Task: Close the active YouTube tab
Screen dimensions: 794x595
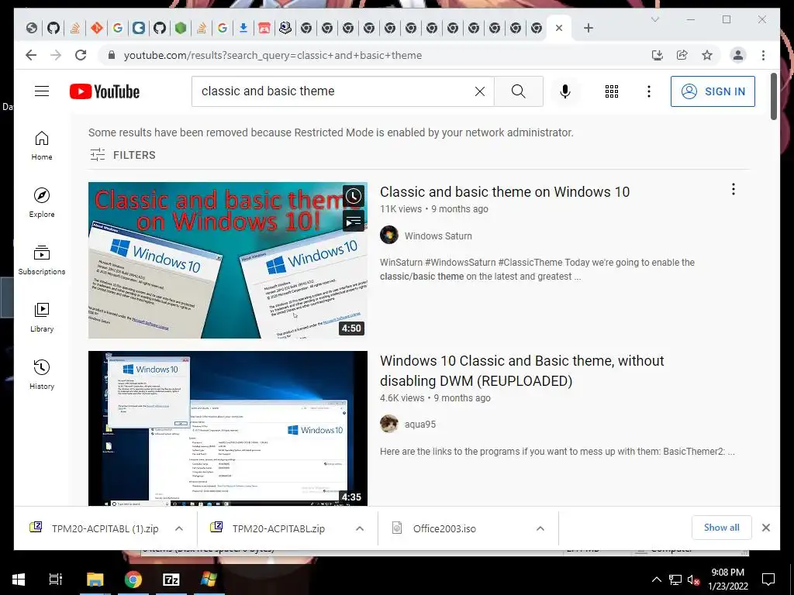Action: coord(559,29)
